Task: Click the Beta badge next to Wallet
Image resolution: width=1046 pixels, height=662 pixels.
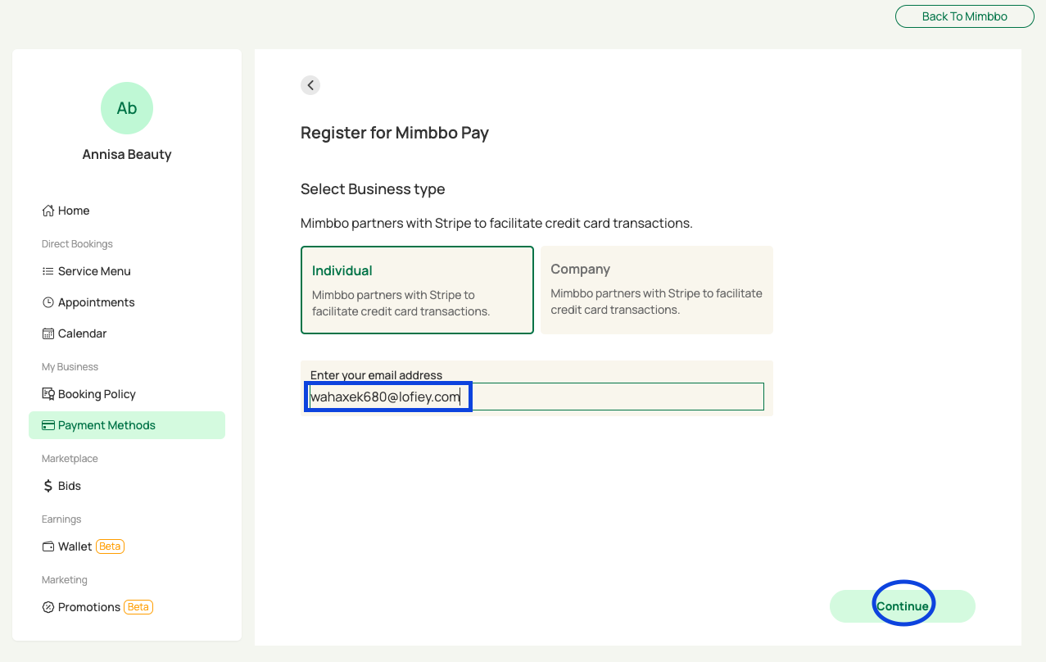Action: [x=110, y=546]
